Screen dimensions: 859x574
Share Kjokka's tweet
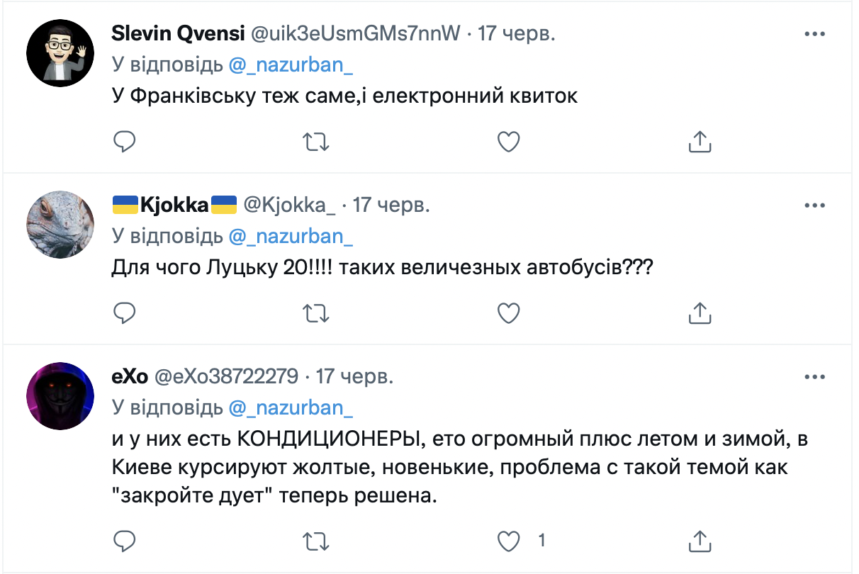point(700,313)
